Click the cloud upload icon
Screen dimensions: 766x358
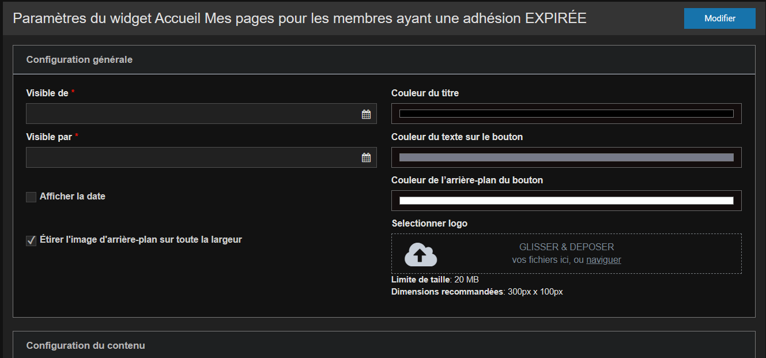(x=421, y=254)
